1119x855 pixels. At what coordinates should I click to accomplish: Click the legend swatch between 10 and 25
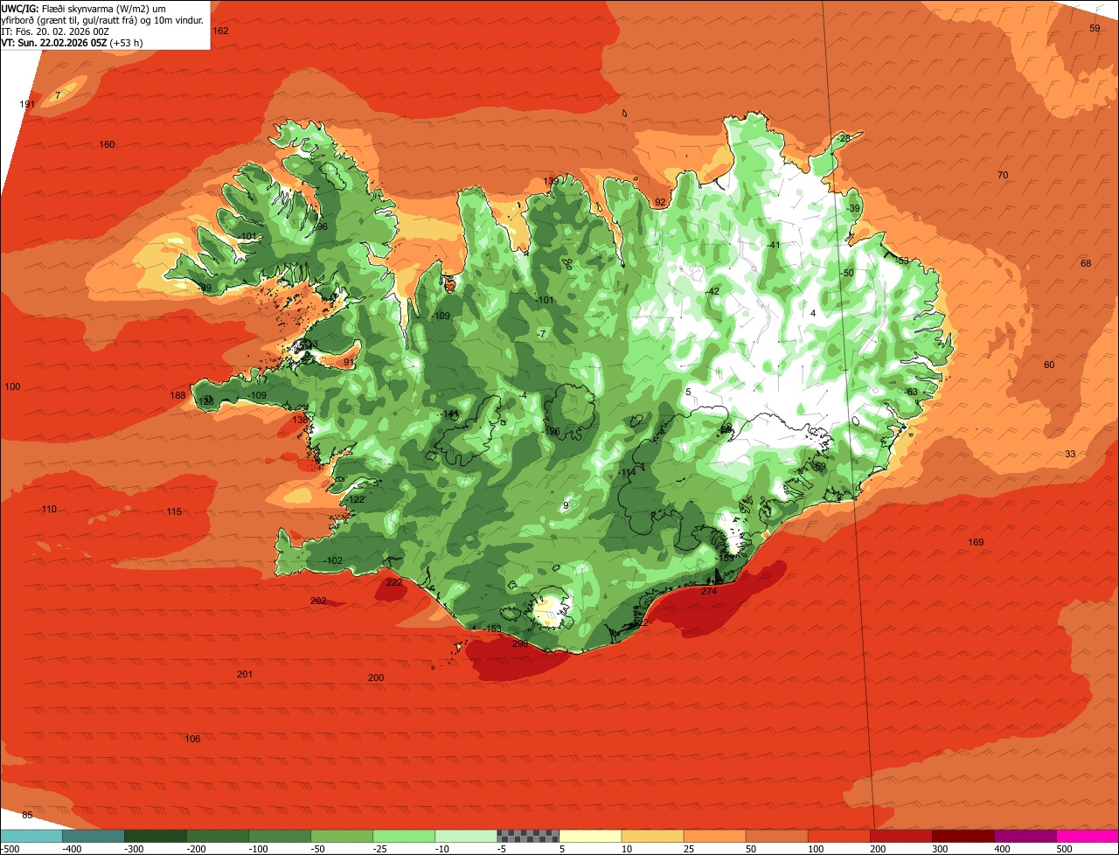(x=652, y=836)
